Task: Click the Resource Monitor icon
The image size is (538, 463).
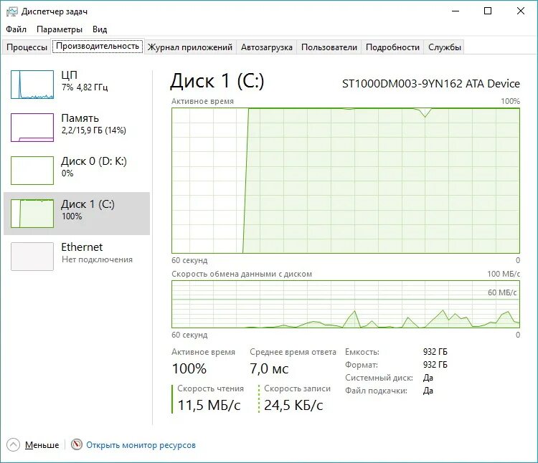Action: pyautogui.click(x=77, y=444)
